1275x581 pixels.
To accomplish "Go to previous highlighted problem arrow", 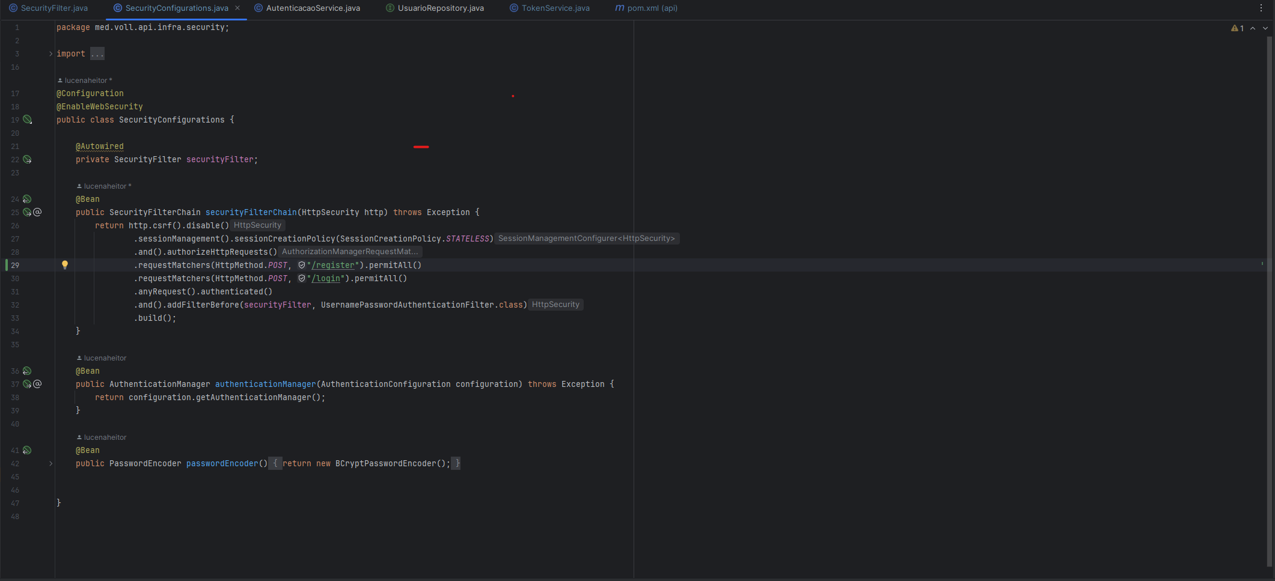I will pos(1253,28).
